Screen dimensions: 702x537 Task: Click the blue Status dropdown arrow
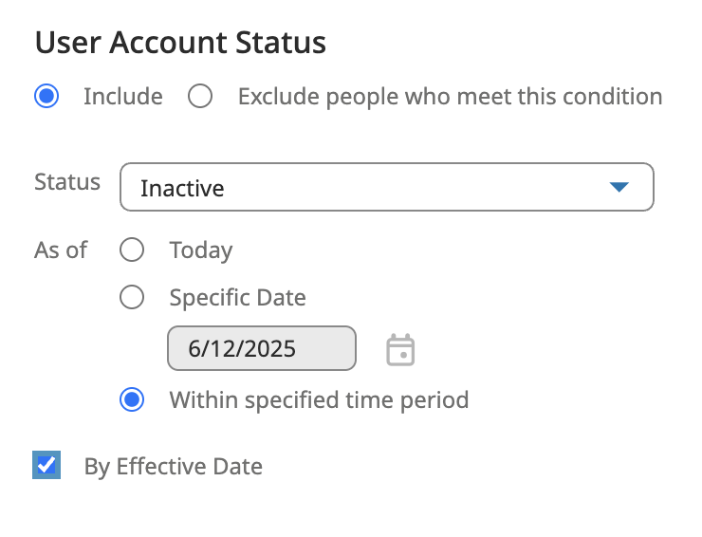tap(619, 188)
